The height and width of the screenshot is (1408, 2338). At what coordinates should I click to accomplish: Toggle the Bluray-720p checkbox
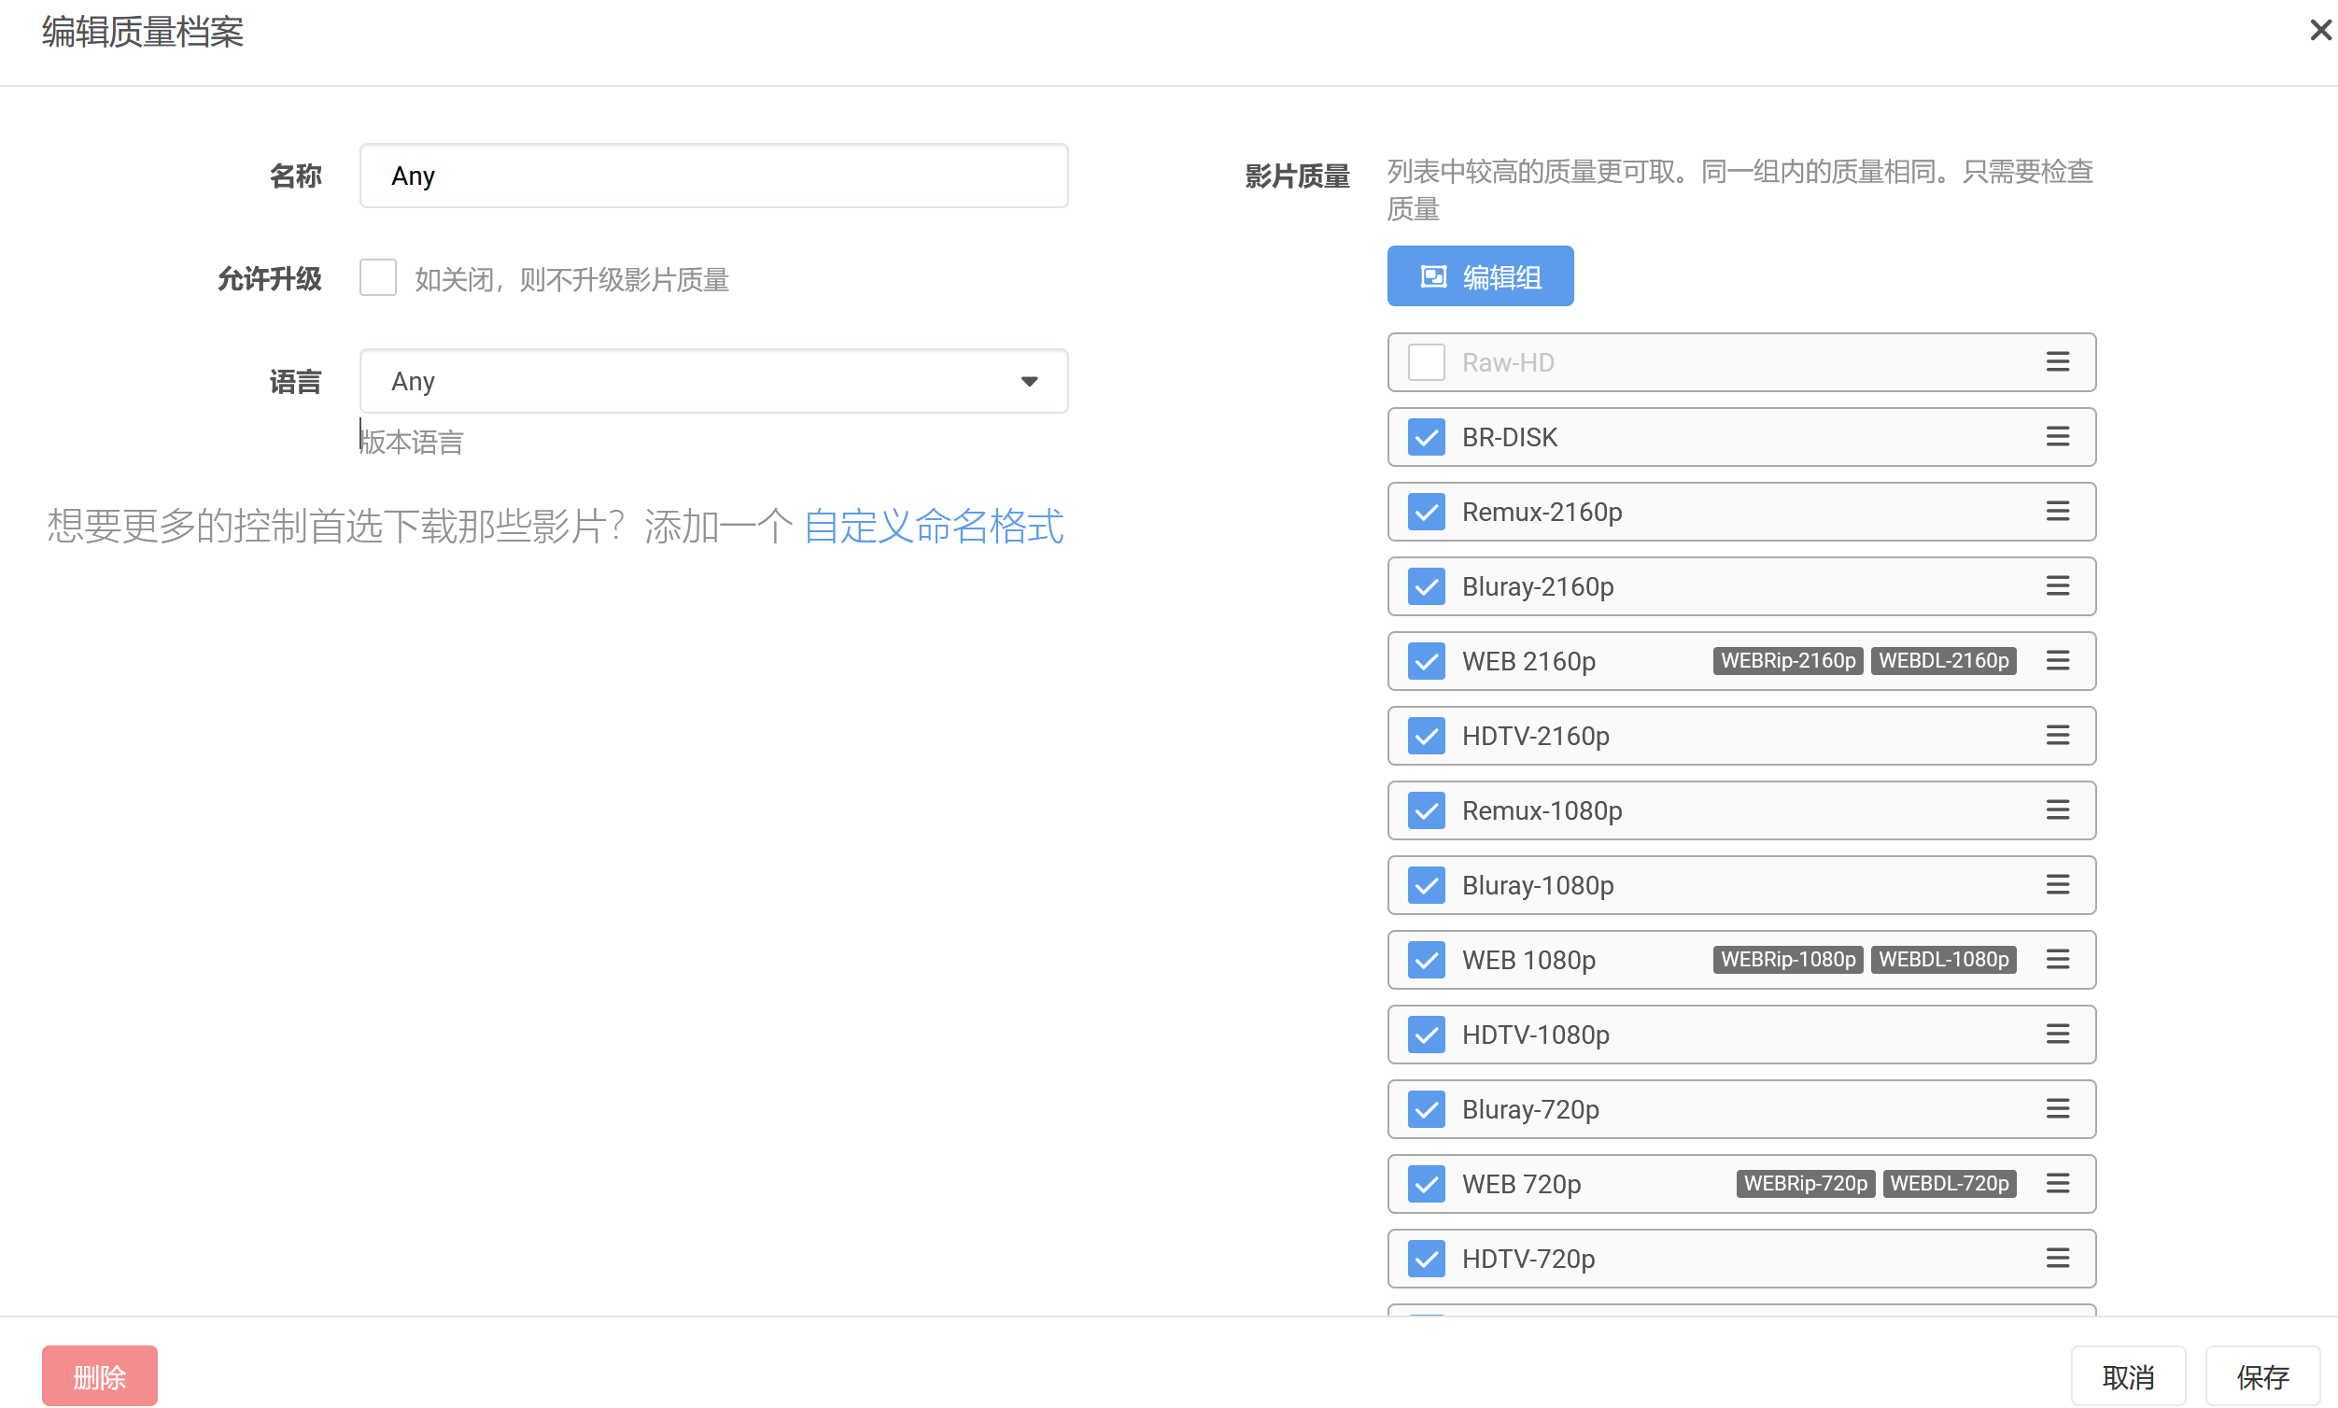(1426, 1110)
